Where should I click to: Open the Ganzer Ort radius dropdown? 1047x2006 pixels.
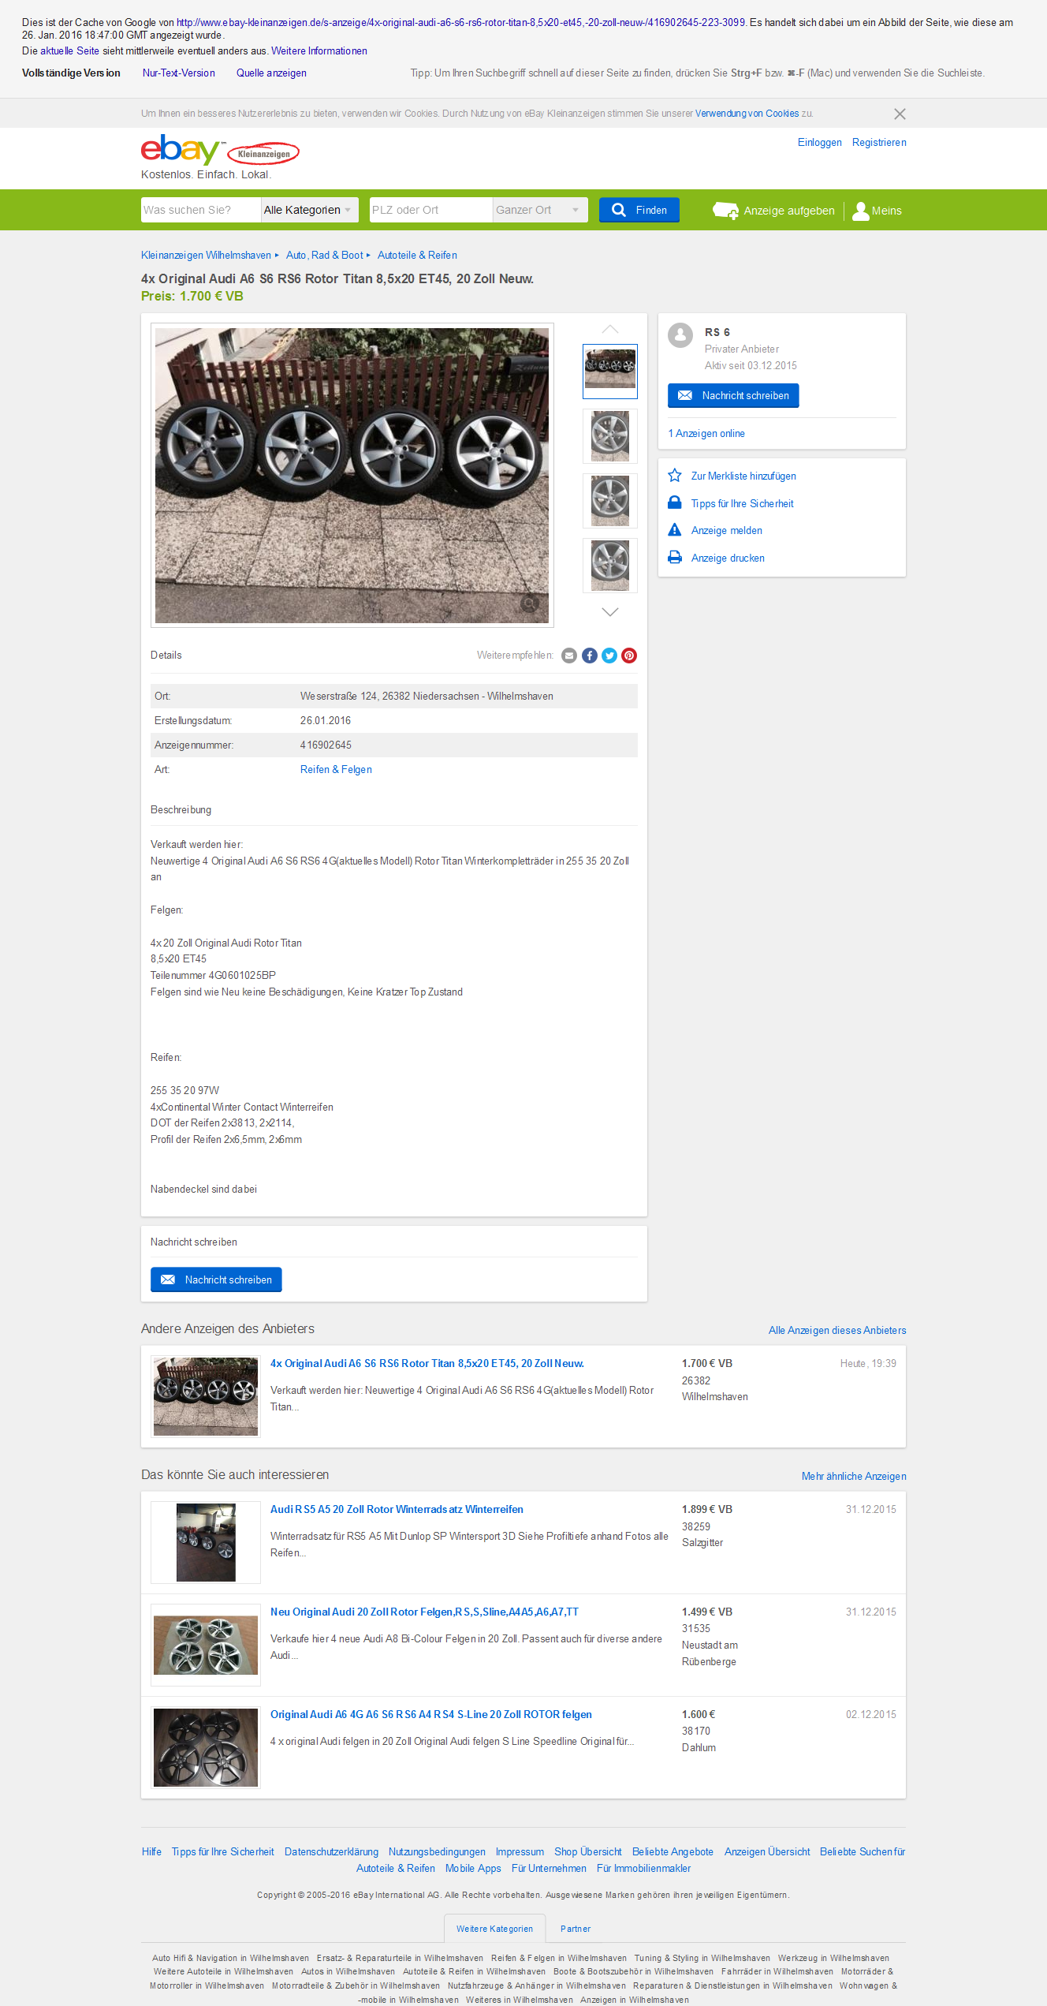coord(540,210)
